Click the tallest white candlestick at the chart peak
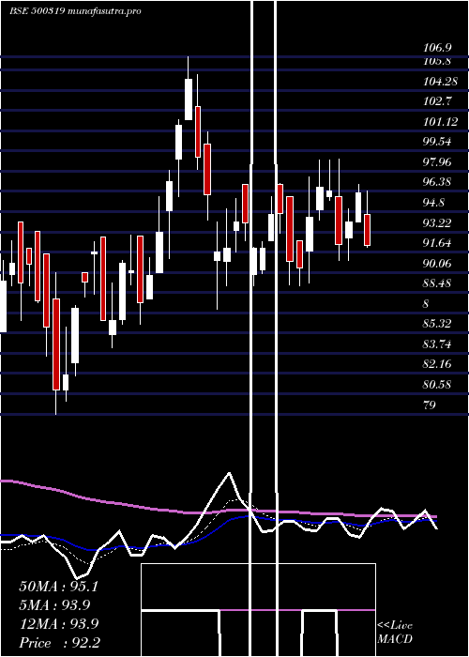This screenshot has width=469, height=657. pos(189,99)
